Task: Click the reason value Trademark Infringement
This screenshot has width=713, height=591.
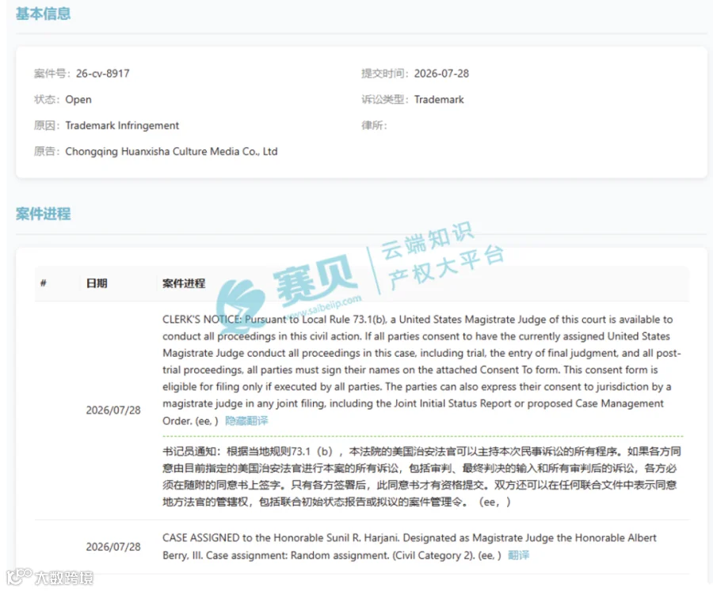Action: click(x=122, y=125)
